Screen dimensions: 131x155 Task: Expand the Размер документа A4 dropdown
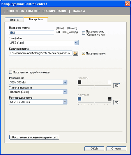(x=65, y=102)
